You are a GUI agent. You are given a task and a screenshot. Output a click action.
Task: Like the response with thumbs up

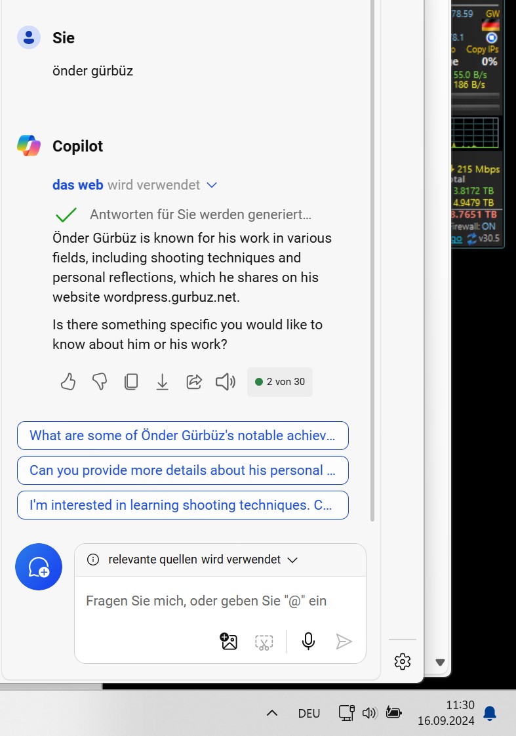coord(68,382)
